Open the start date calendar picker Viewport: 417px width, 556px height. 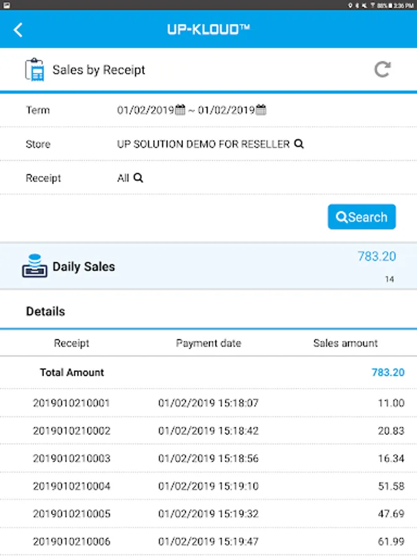coord(180,110)
